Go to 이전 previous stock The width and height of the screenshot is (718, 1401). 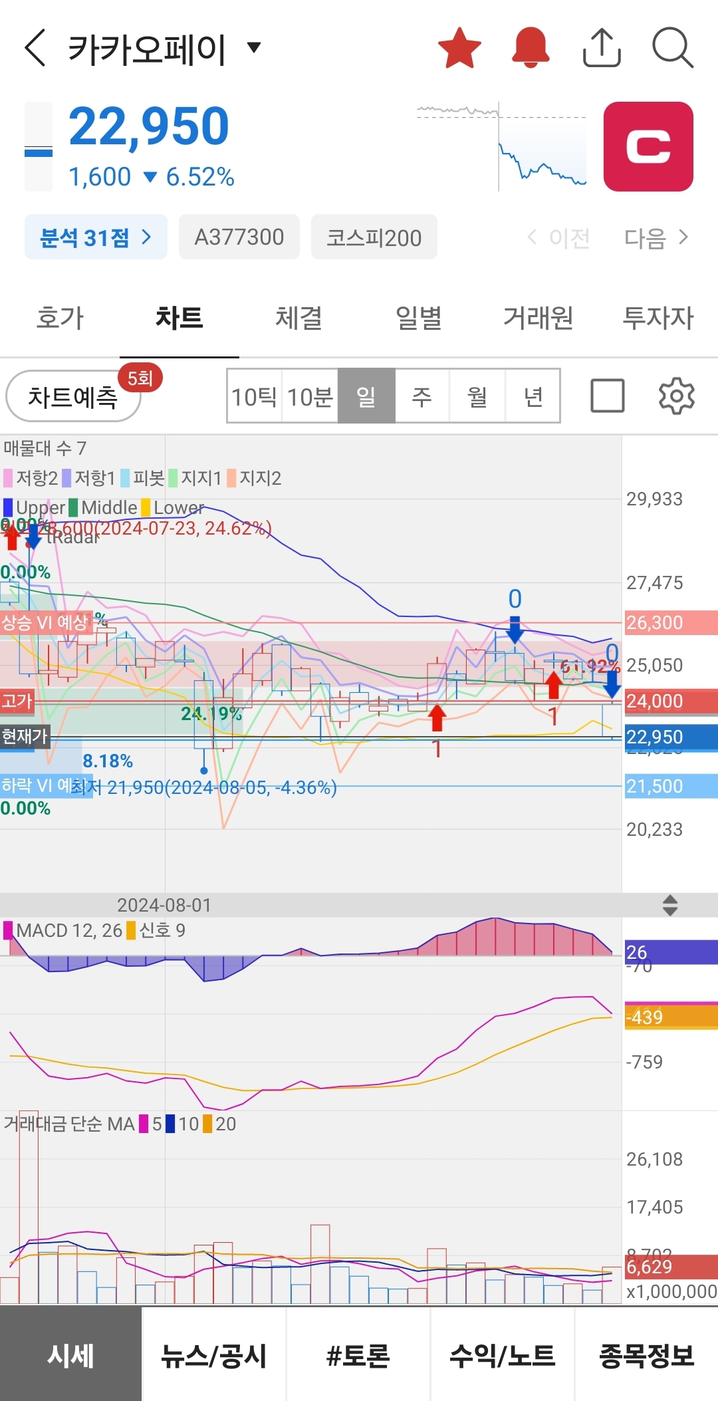(558, 237)
